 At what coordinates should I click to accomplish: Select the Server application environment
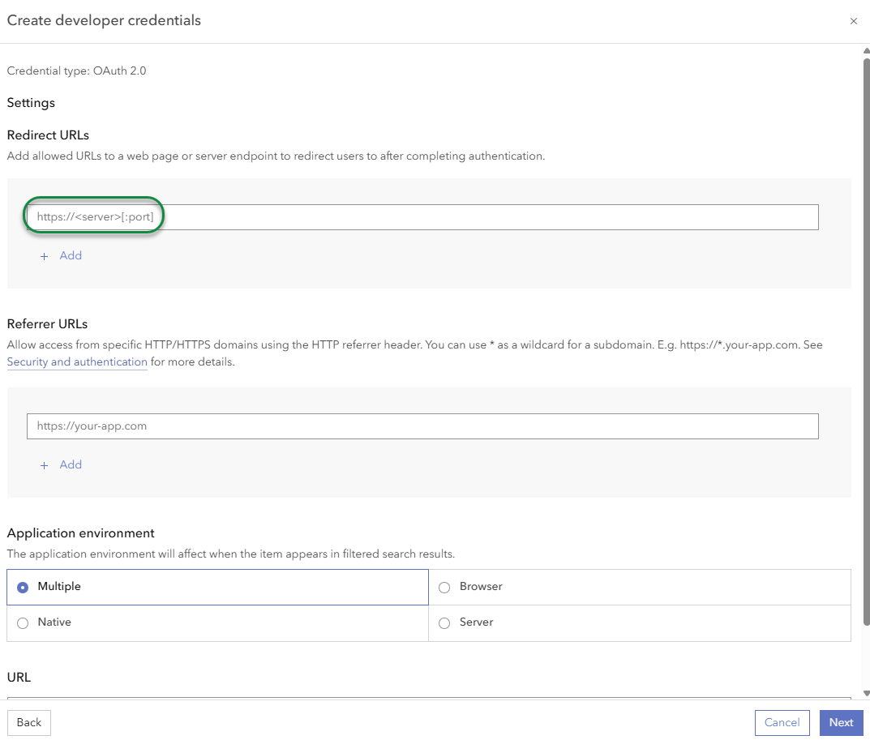(x=444, y=622)
